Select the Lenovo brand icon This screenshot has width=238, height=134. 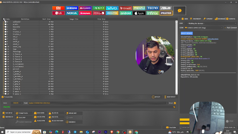coord(85,13)
